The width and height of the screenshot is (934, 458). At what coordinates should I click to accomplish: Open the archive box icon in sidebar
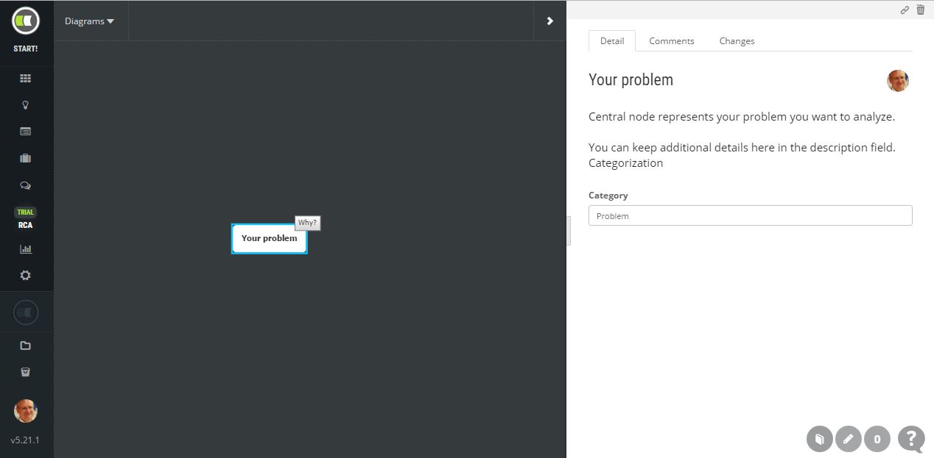click(26, 372)
